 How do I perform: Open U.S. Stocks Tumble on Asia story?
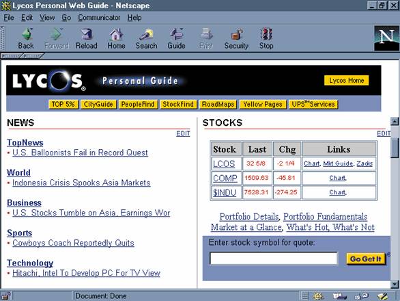click(91, 213)
